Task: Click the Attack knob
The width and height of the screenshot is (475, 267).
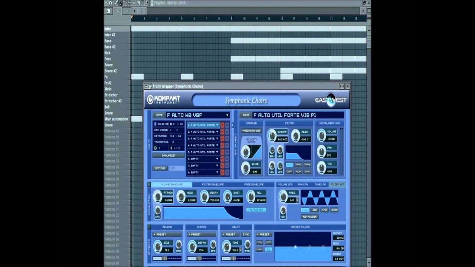Action: [157, 196]
